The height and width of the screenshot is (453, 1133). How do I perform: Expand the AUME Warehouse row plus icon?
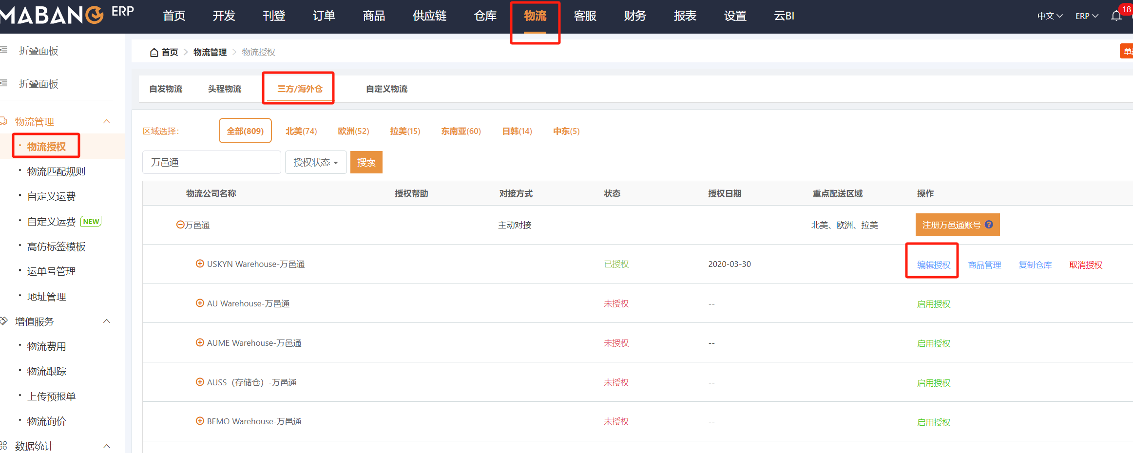(x=200, y=342)
